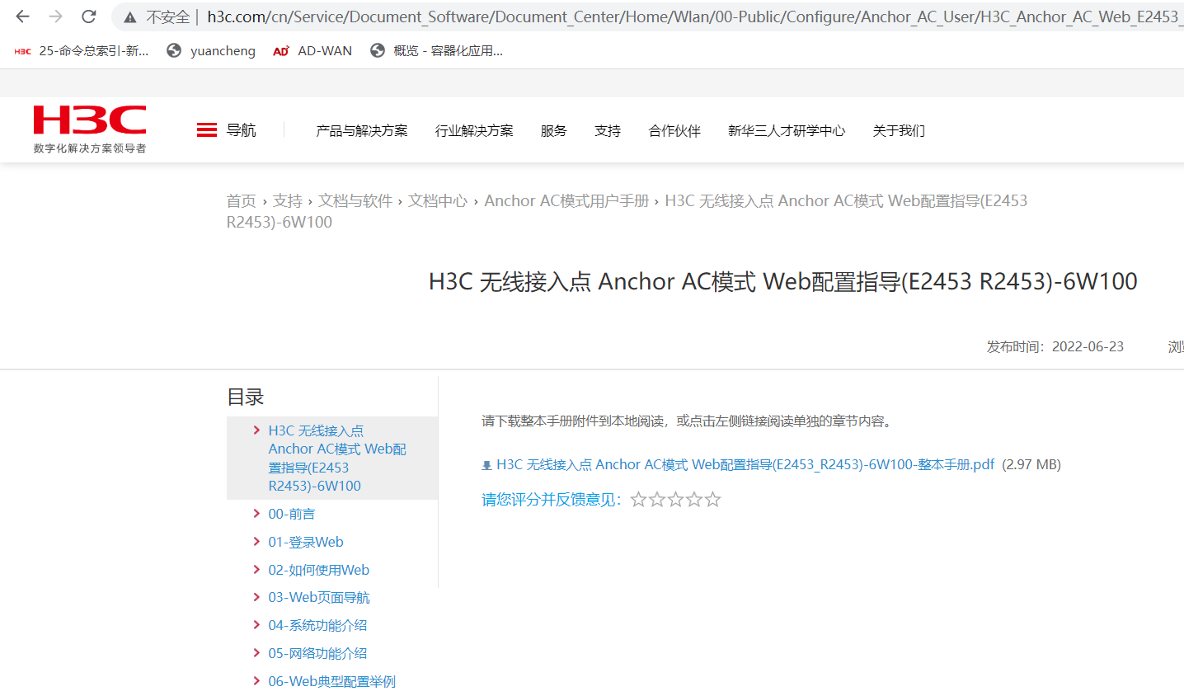Open the 04-系统功能介绍 chapter
The width and height of the screenshot is (1184, 696).
317,626
